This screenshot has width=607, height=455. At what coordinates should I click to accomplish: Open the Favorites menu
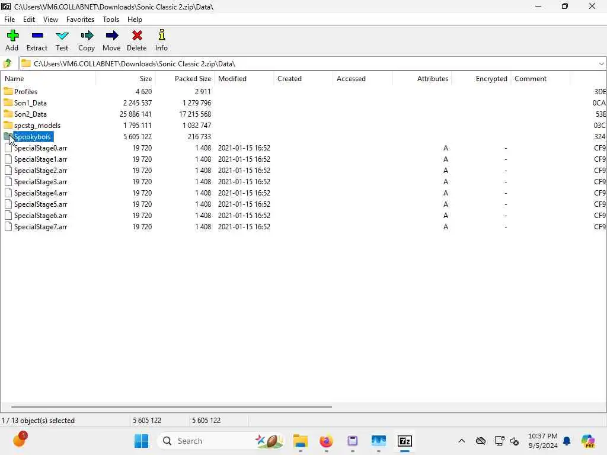pos(80,20)
